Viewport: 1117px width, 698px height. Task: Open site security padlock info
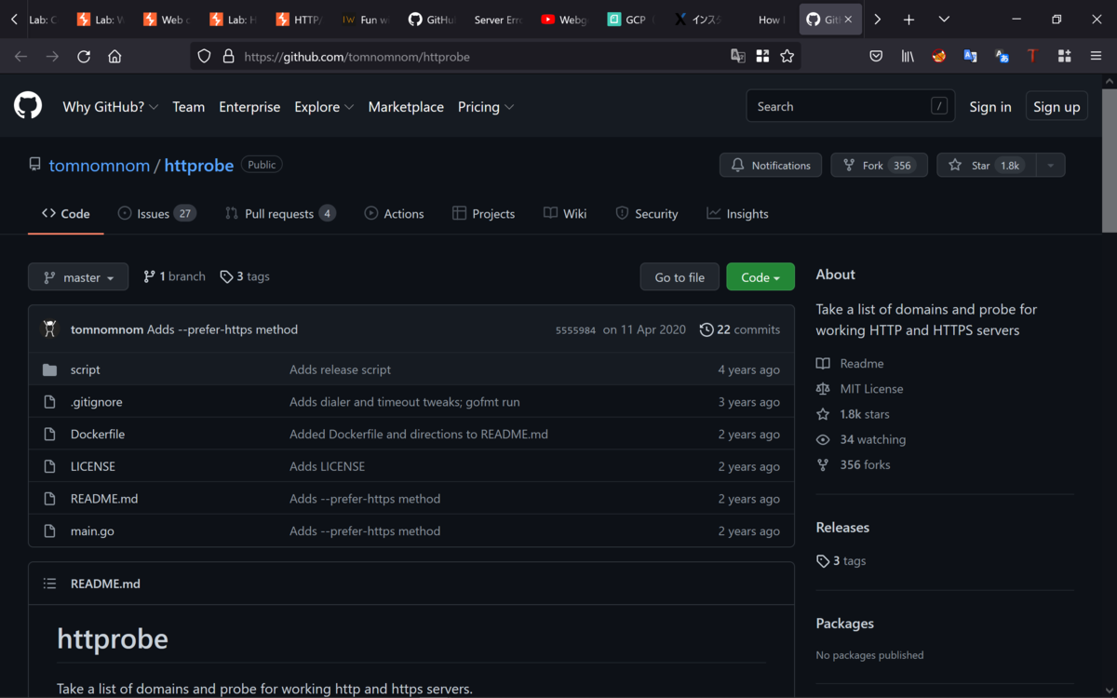228,57
